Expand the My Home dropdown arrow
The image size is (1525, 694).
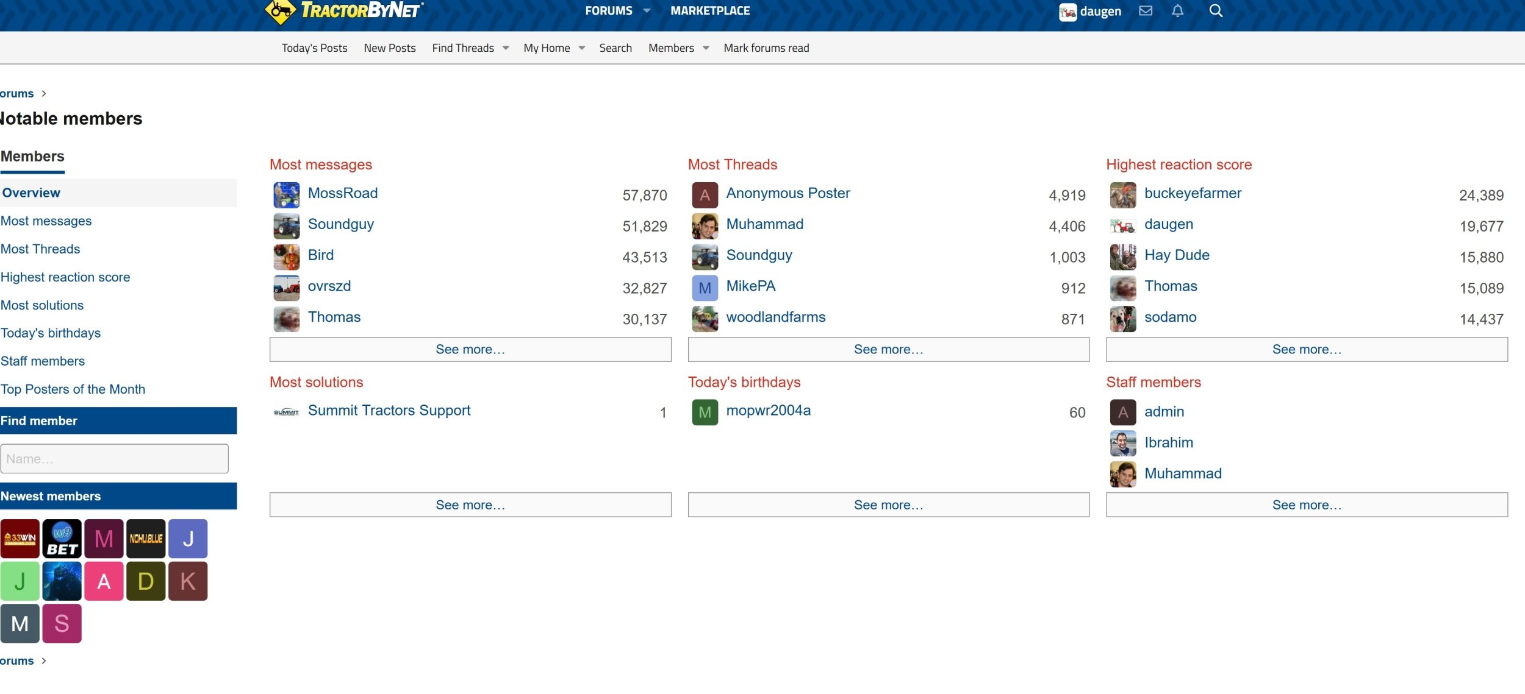click(581, 48)
